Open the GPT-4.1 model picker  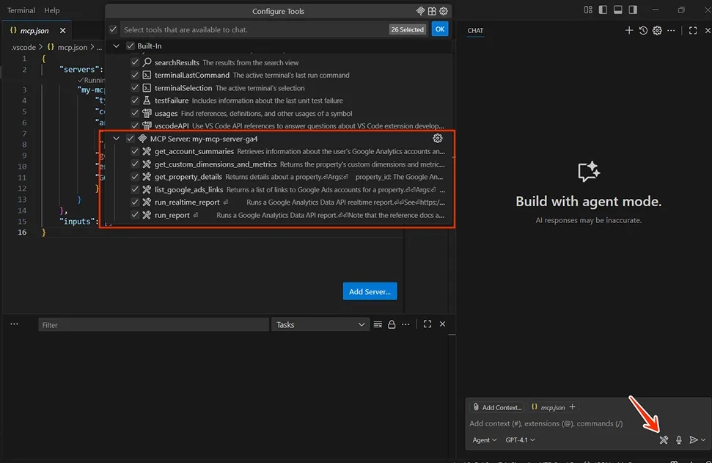coord(520,440)
